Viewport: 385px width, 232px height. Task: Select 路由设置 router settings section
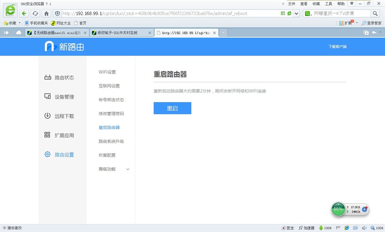pos(59,155)
